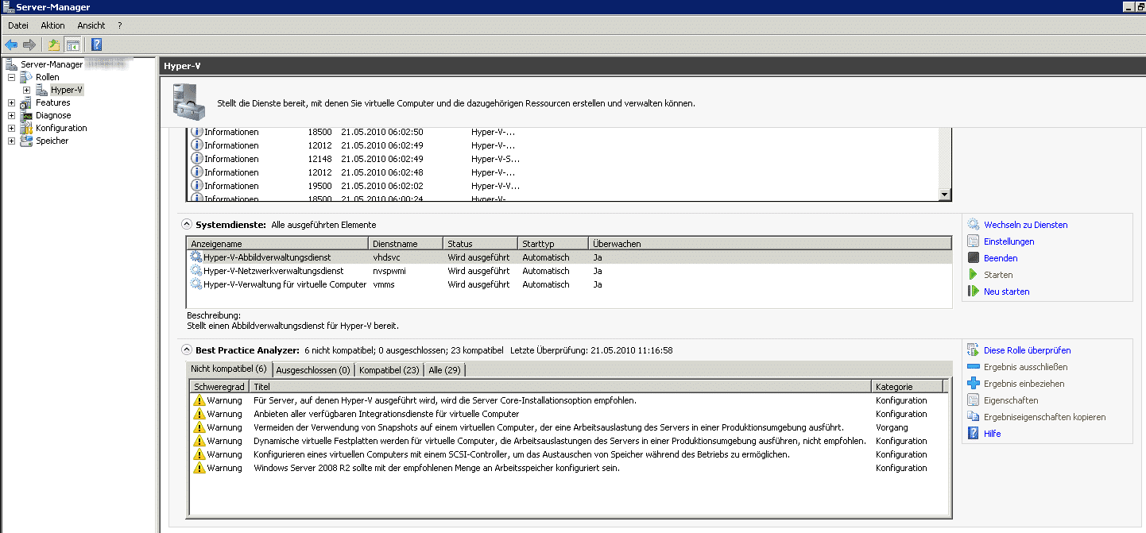Click Ergebnis ausschließen action
This screenshot has height=533, width=1146.
pos(1026,367)
